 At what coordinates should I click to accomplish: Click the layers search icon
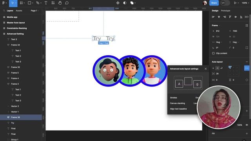4,11
